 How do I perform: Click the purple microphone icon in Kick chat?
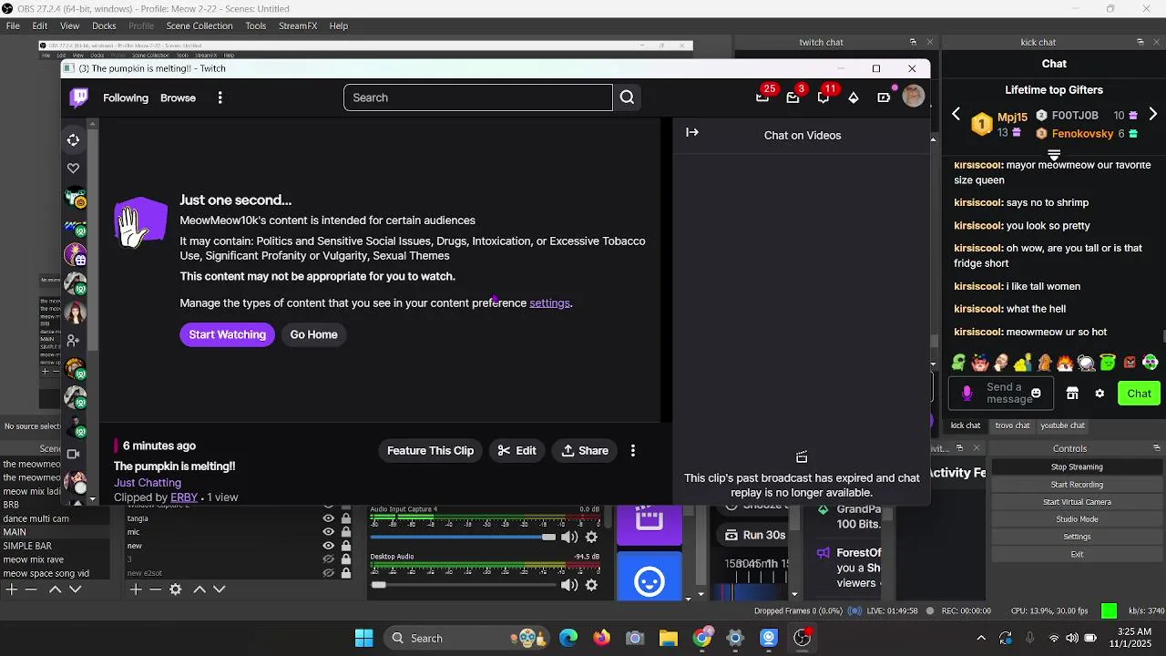coord(967,394)
